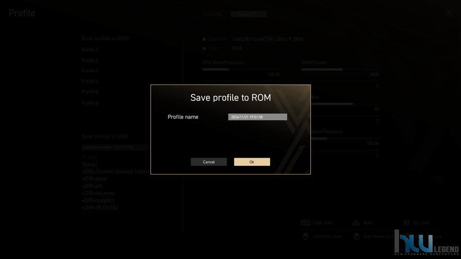Viewport: 461px width, 259px height.
Task: Switch to the Load (F8) tab
Action: pos(212,14)
